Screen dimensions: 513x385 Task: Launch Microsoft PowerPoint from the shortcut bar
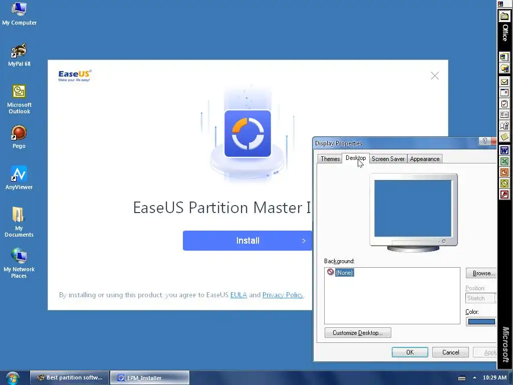click(504, 172)
